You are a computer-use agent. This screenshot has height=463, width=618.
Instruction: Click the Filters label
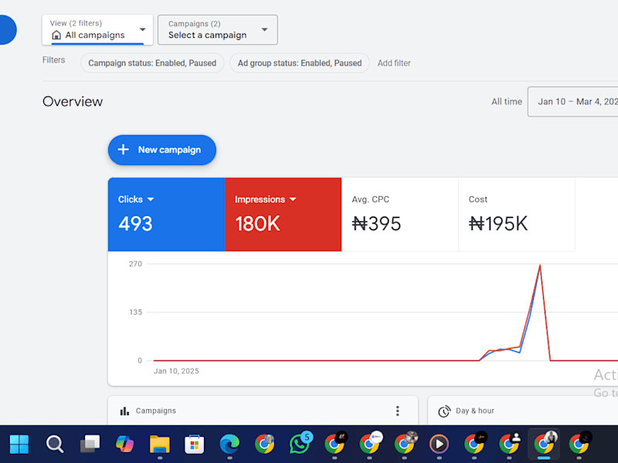click(x=53, y=60)
